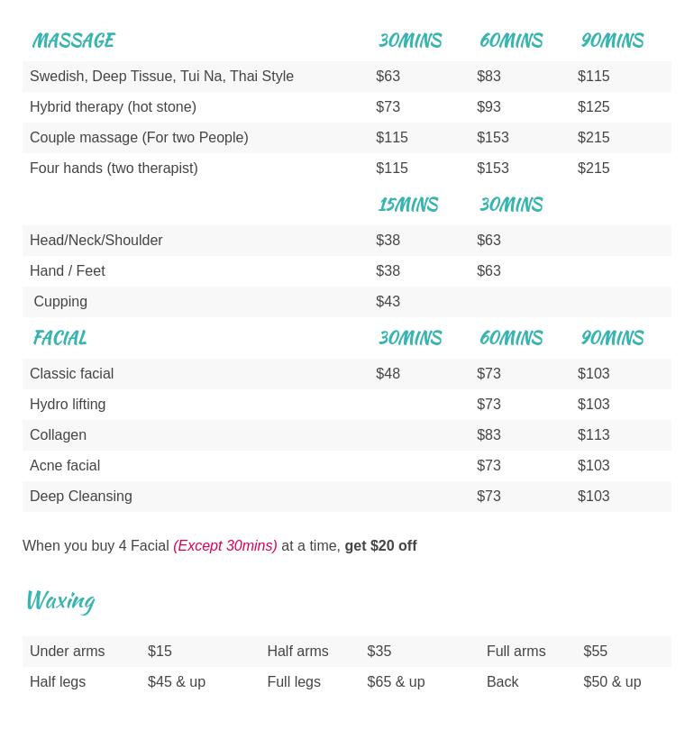Select the Classic facial label
Image resolution: width=694 pixels, height=730 pixels.
click(x=72, y=374)
